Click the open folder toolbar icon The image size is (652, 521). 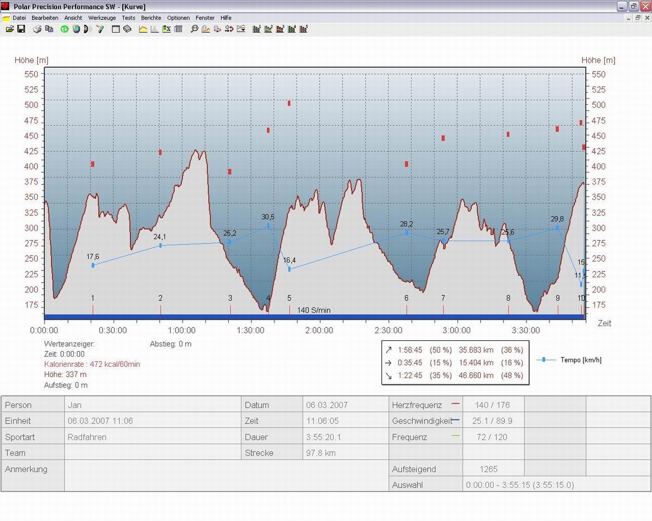9,29
